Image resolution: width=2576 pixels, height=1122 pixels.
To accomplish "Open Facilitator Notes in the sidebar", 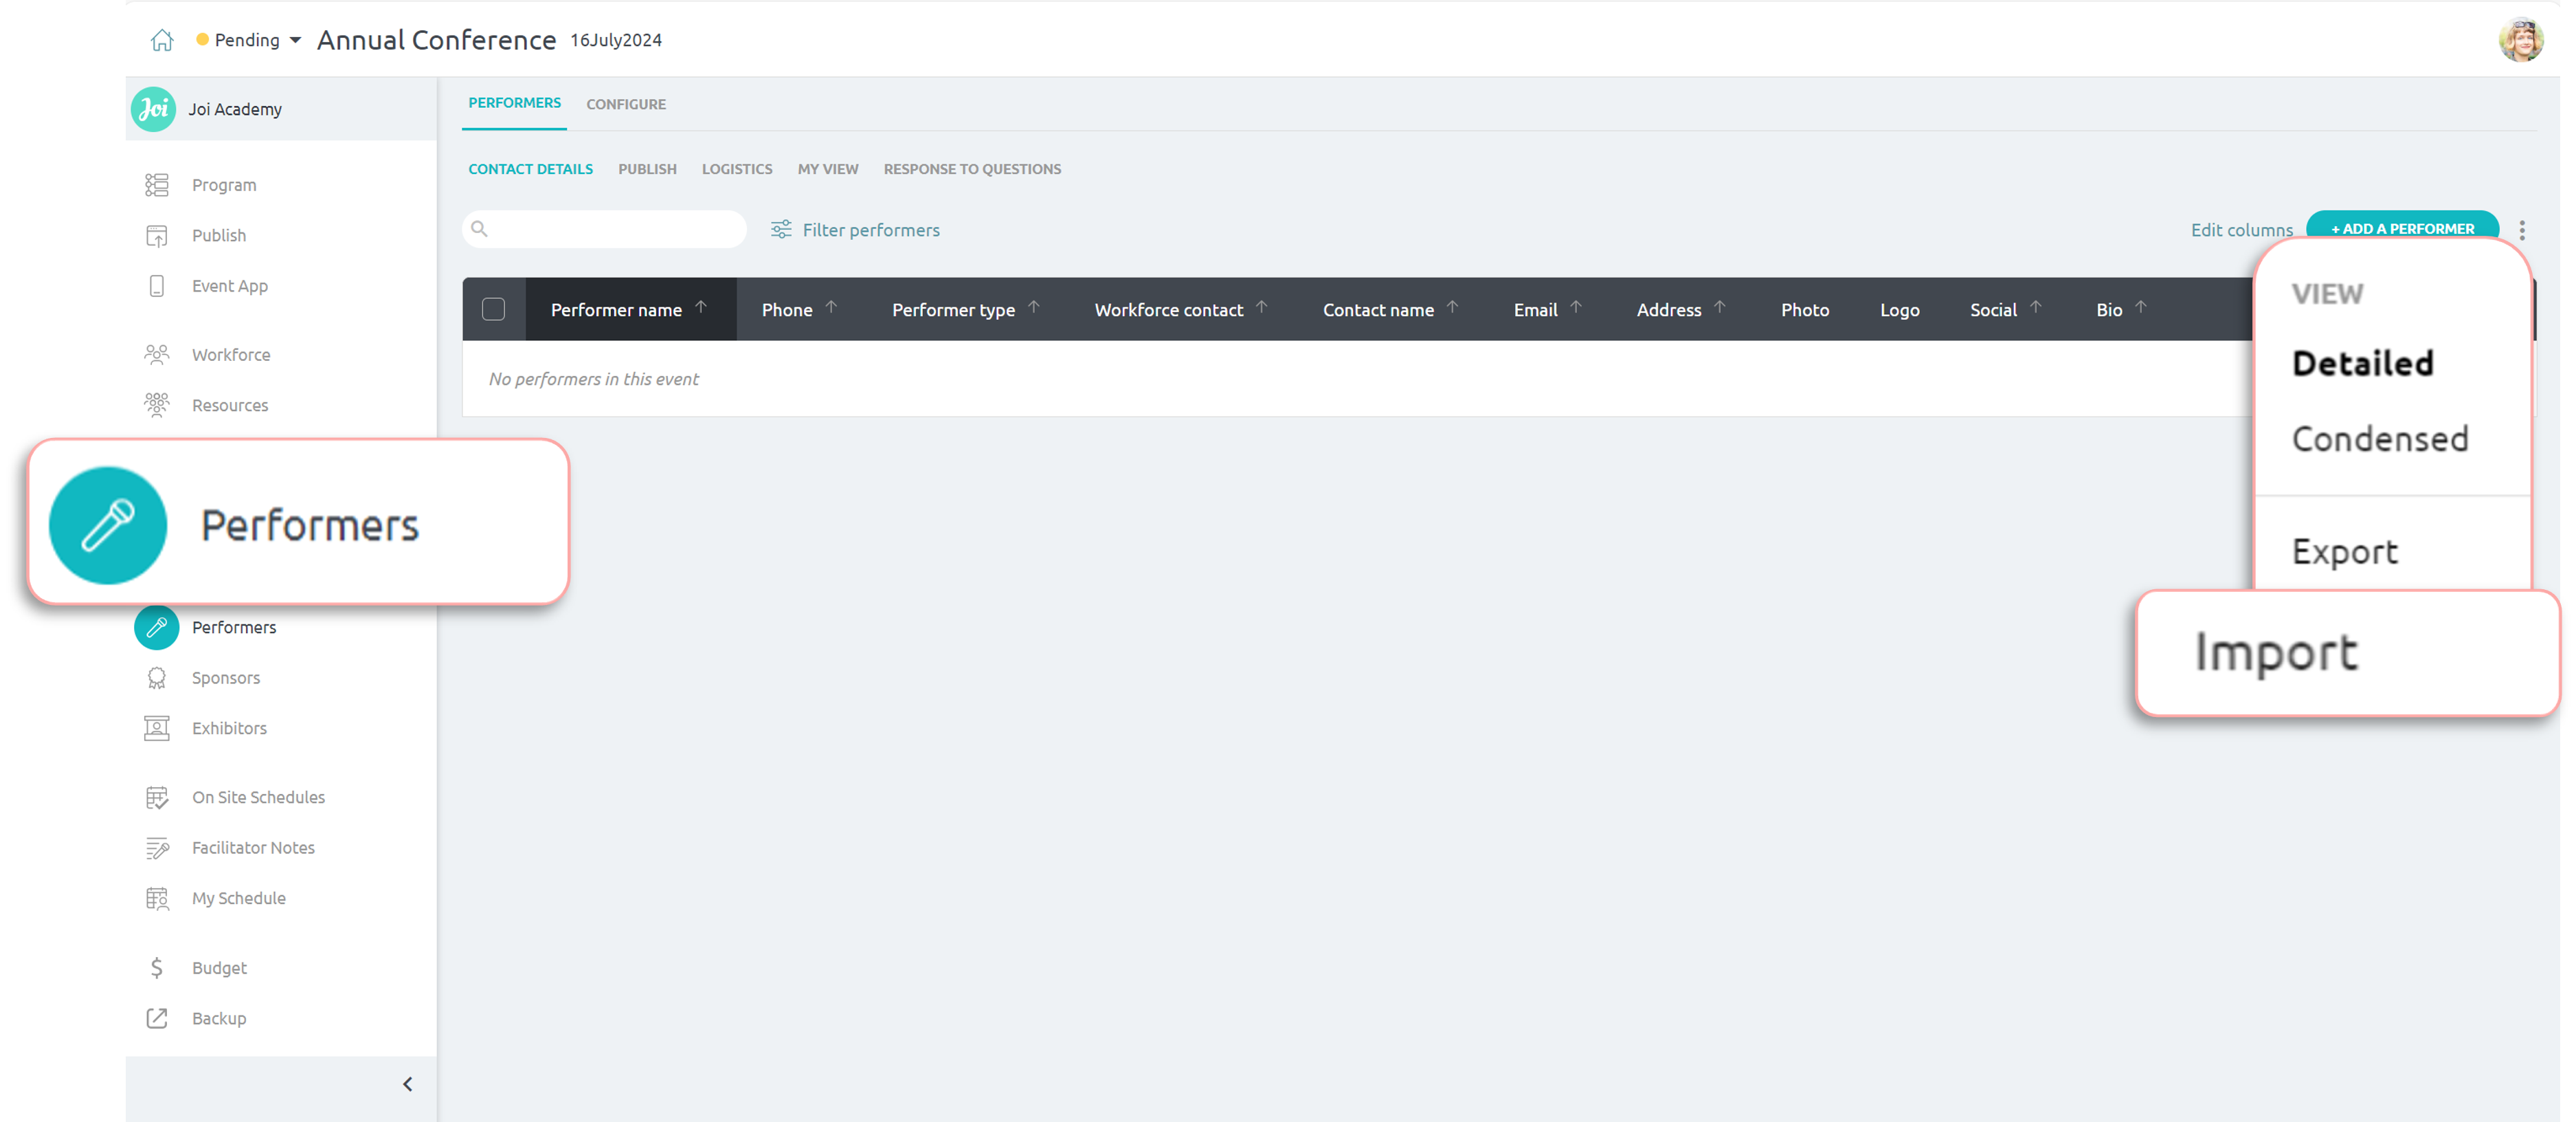I will coord(253,848).
